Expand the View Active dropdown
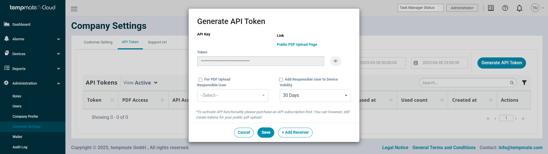The width and height of the screenshot is (548, 154). click(140, 83)
